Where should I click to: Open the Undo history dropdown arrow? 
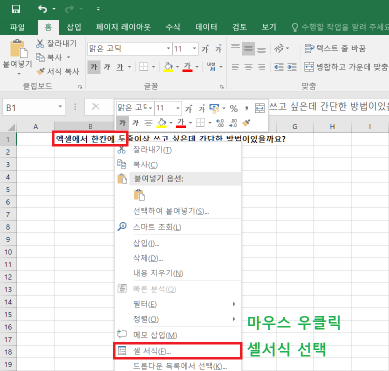point(54,9)
